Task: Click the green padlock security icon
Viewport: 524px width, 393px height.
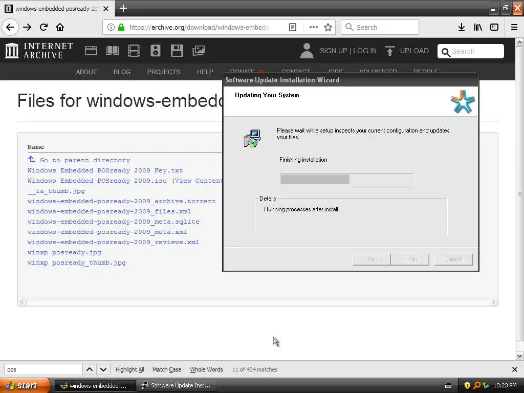Action: pyautogui.click(x=121, y=27)
